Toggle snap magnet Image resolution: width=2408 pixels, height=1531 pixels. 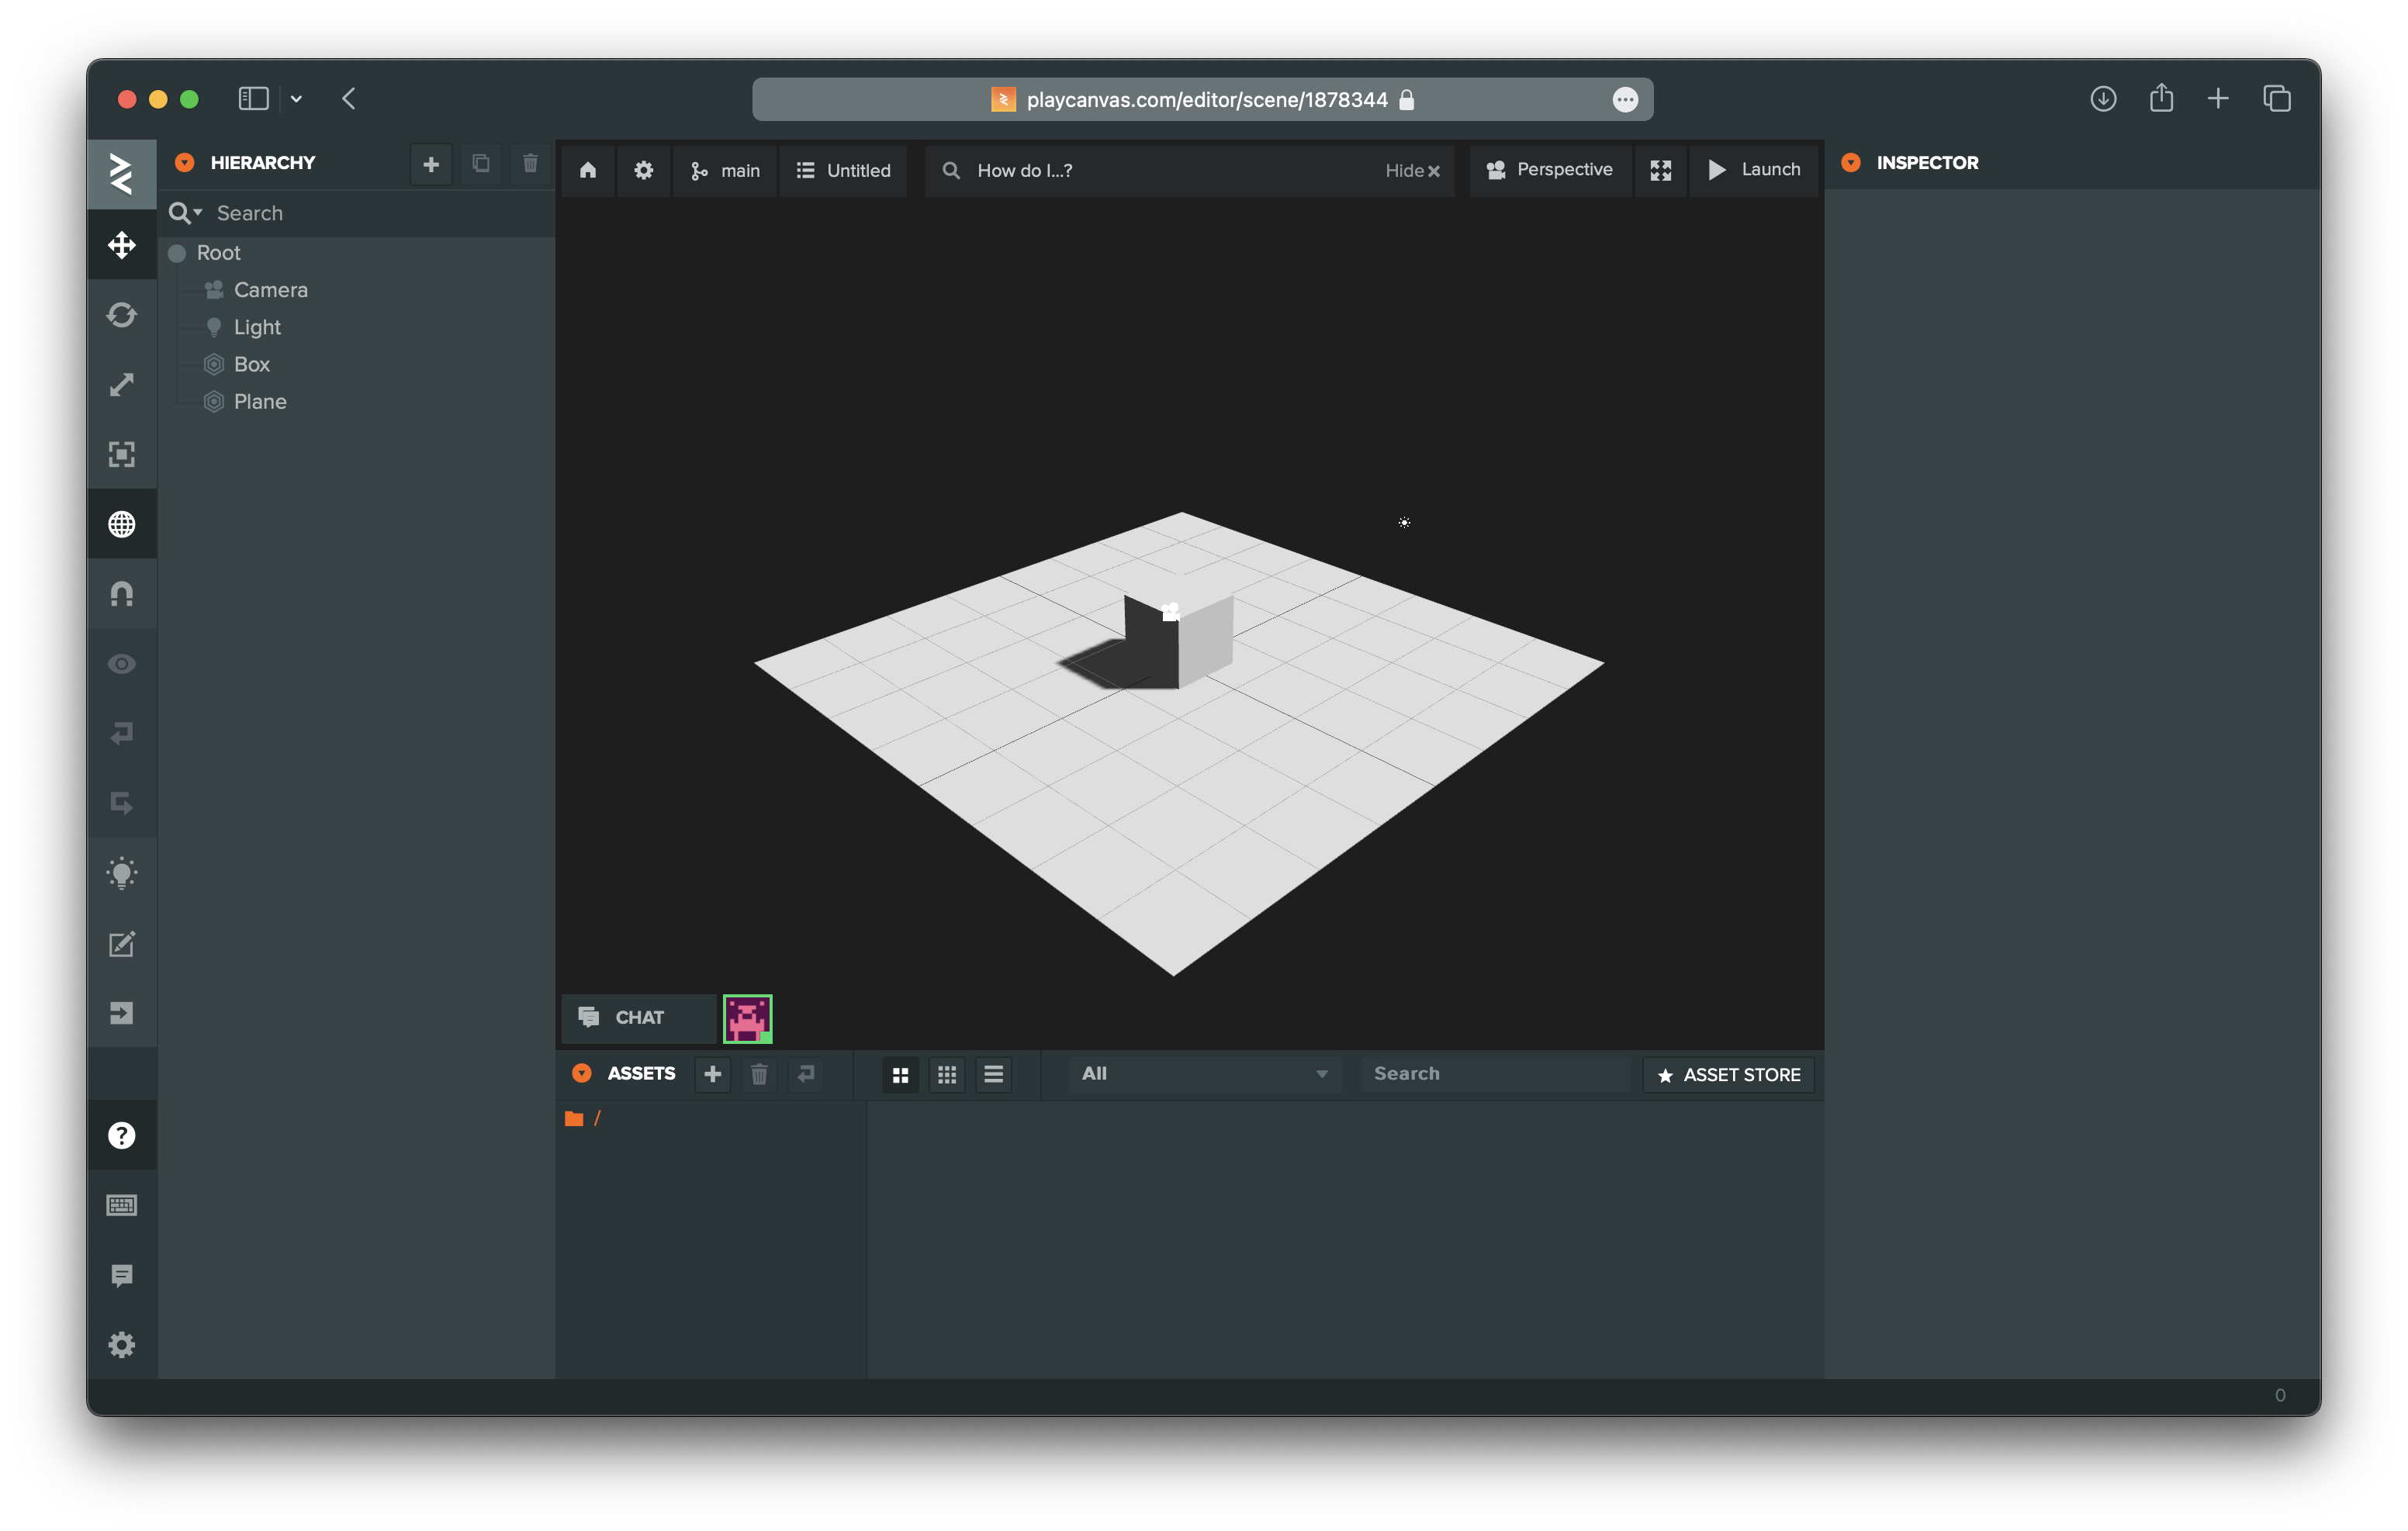click(x=121, y=594)
